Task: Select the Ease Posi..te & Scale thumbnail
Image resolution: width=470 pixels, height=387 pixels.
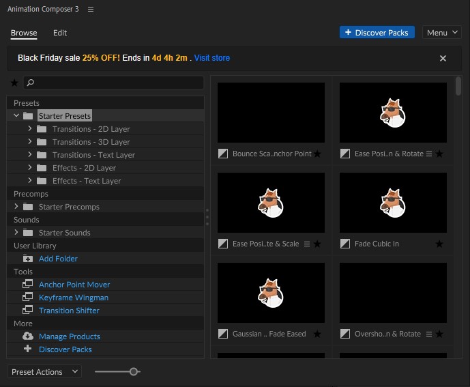Action: (271, 203)
